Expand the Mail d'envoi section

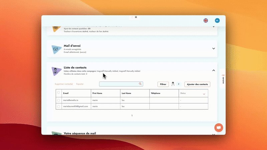214,48
